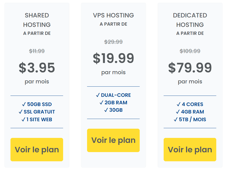Image resolution: width=226 pixels, height=170 pixels.
Task: Click the $19.99 VPS price
Action: [113, 58]
